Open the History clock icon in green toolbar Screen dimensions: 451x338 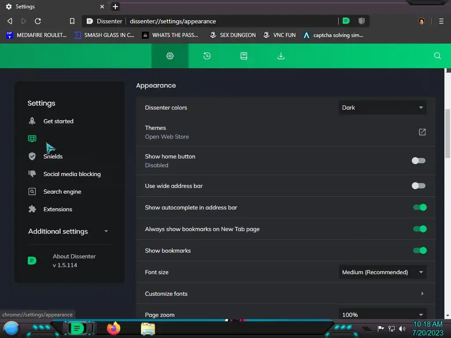(207, 56)
